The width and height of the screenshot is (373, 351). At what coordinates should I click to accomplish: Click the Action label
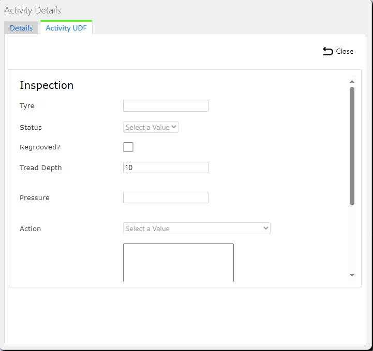click(x=30, y=228)
